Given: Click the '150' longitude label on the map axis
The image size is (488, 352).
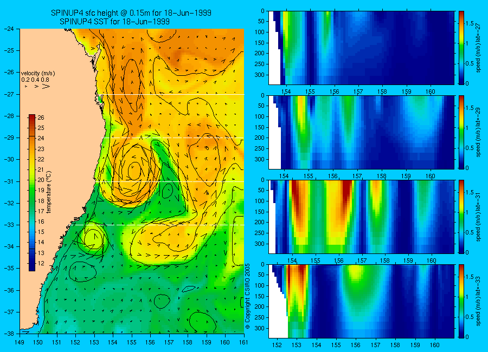Looking at the screenshot, I should (x=38, y=342).
